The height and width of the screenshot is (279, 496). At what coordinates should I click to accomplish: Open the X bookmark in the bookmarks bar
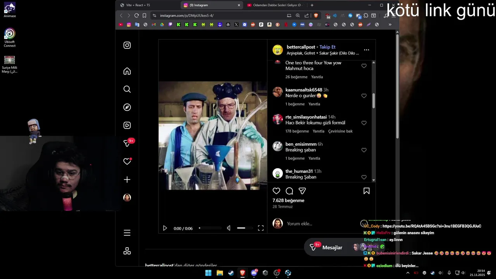pyautogui.click(x=236, y=24)
